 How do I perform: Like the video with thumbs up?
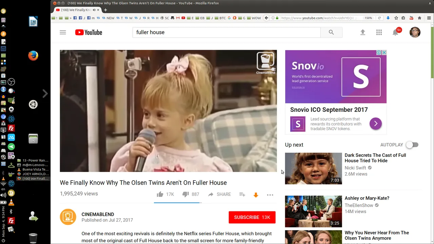(160, 194)
